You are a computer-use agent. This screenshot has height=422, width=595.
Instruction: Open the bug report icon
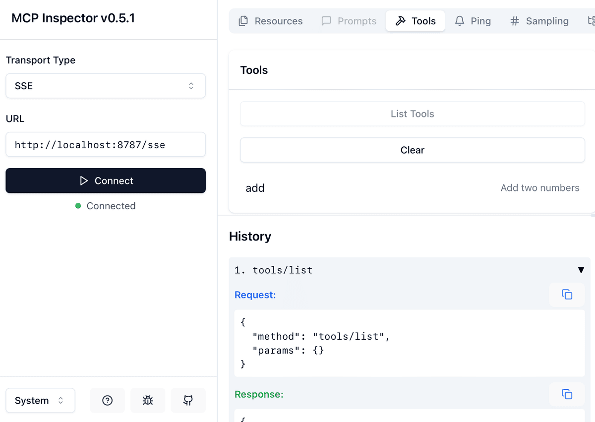tap(148, 401)
